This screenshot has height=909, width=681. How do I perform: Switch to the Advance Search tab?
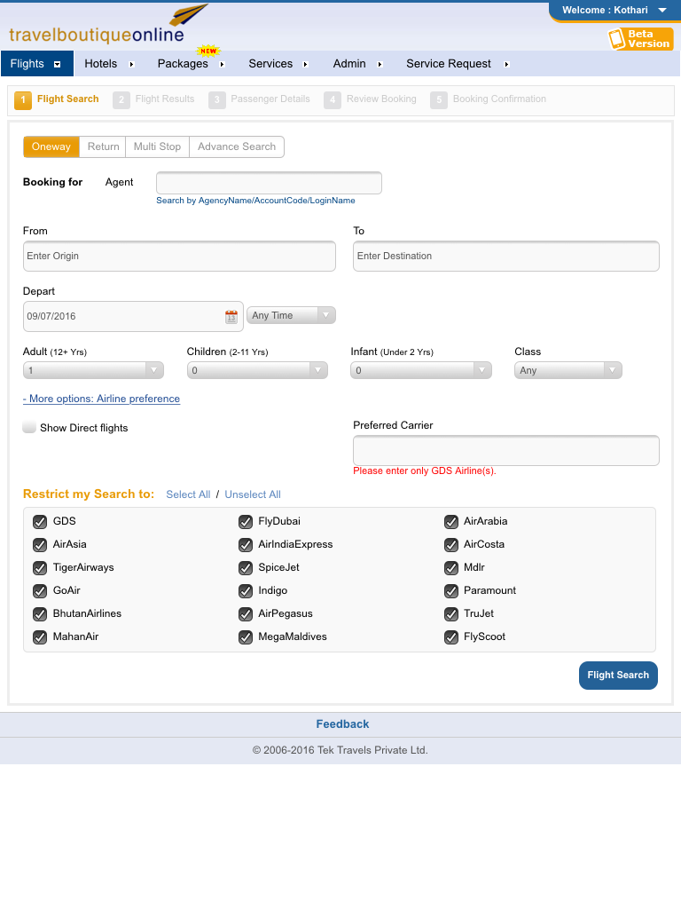point(237,146)
